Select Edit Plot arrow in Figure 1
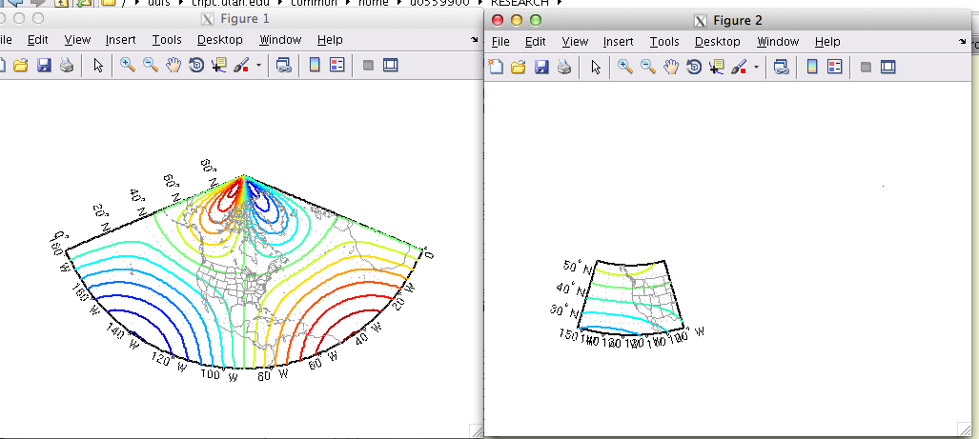 point(98,65)
